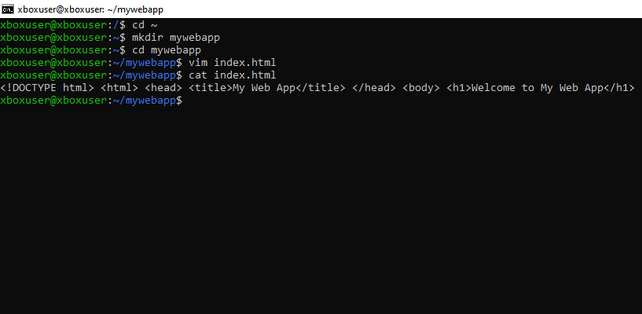Click the 'cat index.html' command text
Viewport: 642px width, 314px height.
[233, 75]
